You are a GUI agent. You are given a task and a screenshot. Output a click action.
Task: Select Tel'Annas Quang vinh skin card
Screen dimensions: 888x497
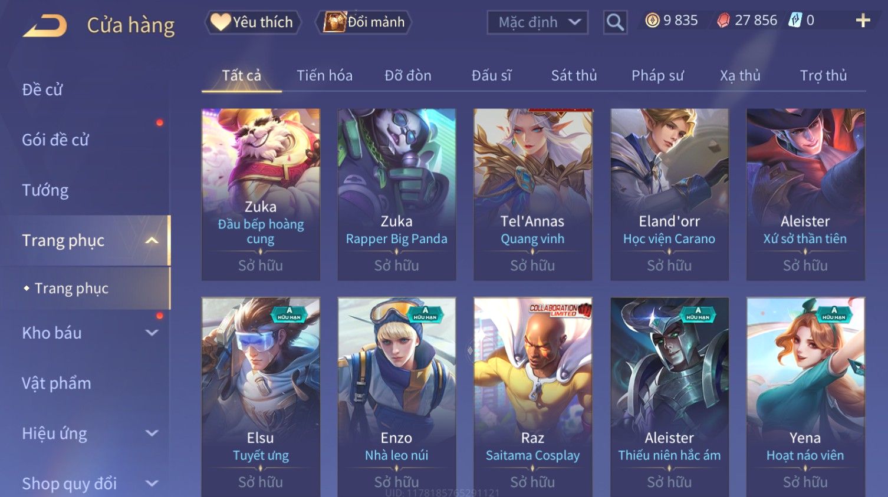click(x=532, y=194)
